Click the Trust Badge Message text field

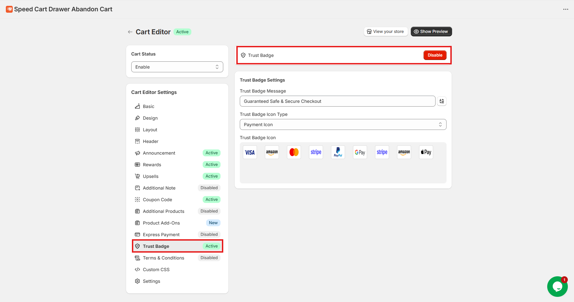(337, 101)
